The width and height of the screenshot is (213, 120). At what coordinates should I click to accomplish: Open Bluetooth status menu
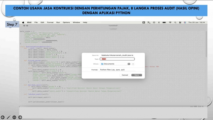click(159, 22)
